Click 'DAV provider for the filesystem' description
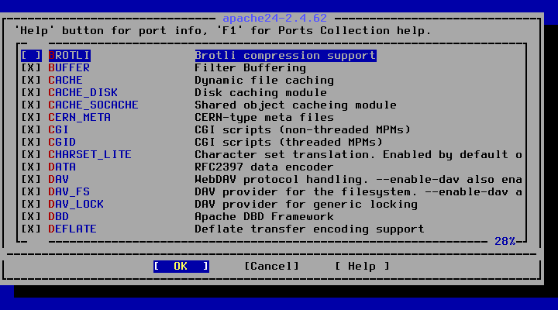 pos(306,192)
